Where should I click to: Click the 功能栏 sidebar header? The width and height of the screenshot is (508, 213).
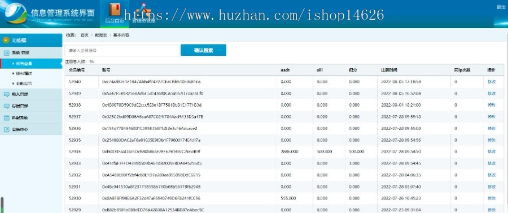click(x=31, y=41)
